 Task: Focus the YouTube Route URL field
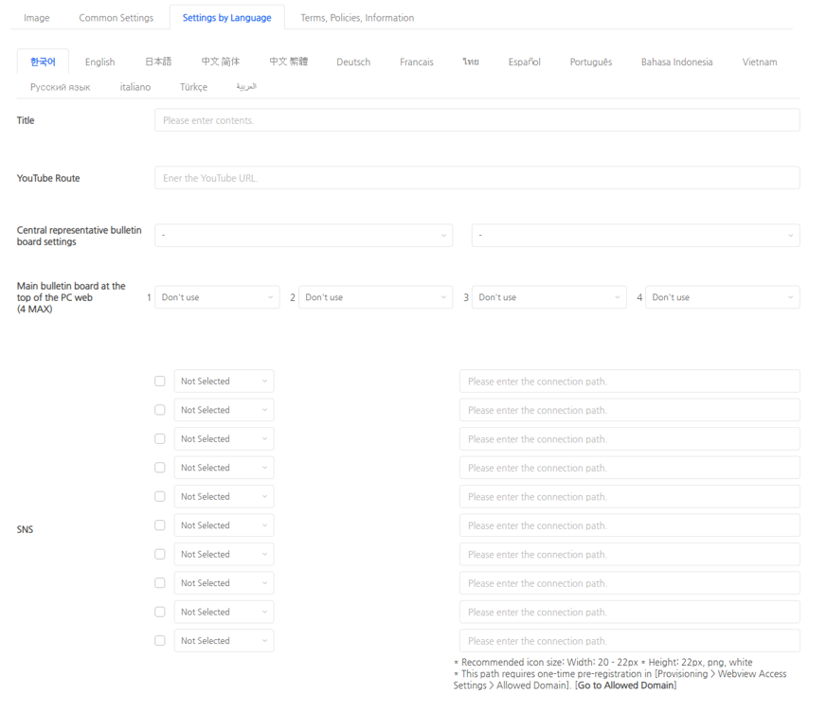click(476, 178)
